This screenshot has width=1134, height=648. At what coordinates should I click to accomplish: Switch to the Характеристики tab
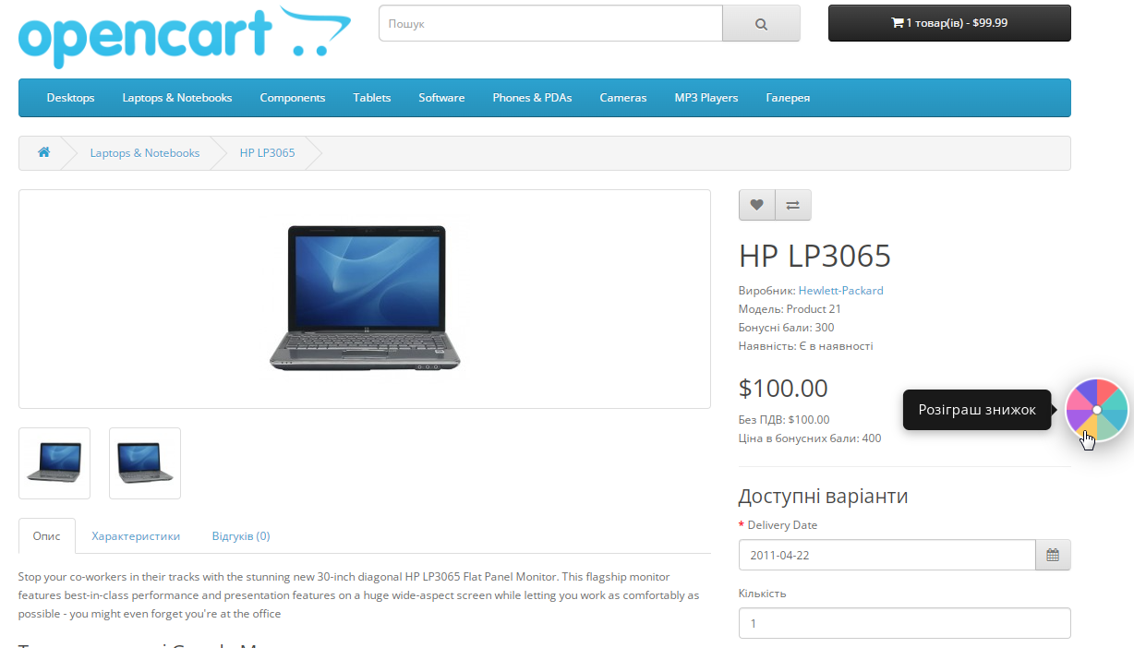[x=136, y=535]
